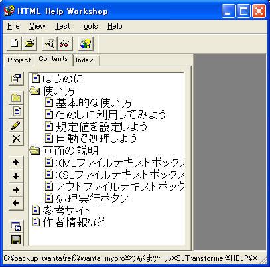Image resolution: width=270 pixels, height=267 pixels.
Task: Close the HTML Help Workshop window
Action: tap(259, 11)
